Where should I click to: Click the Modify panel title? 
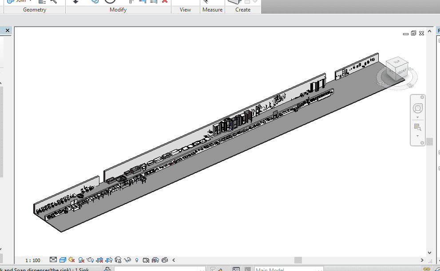(118, 10)
